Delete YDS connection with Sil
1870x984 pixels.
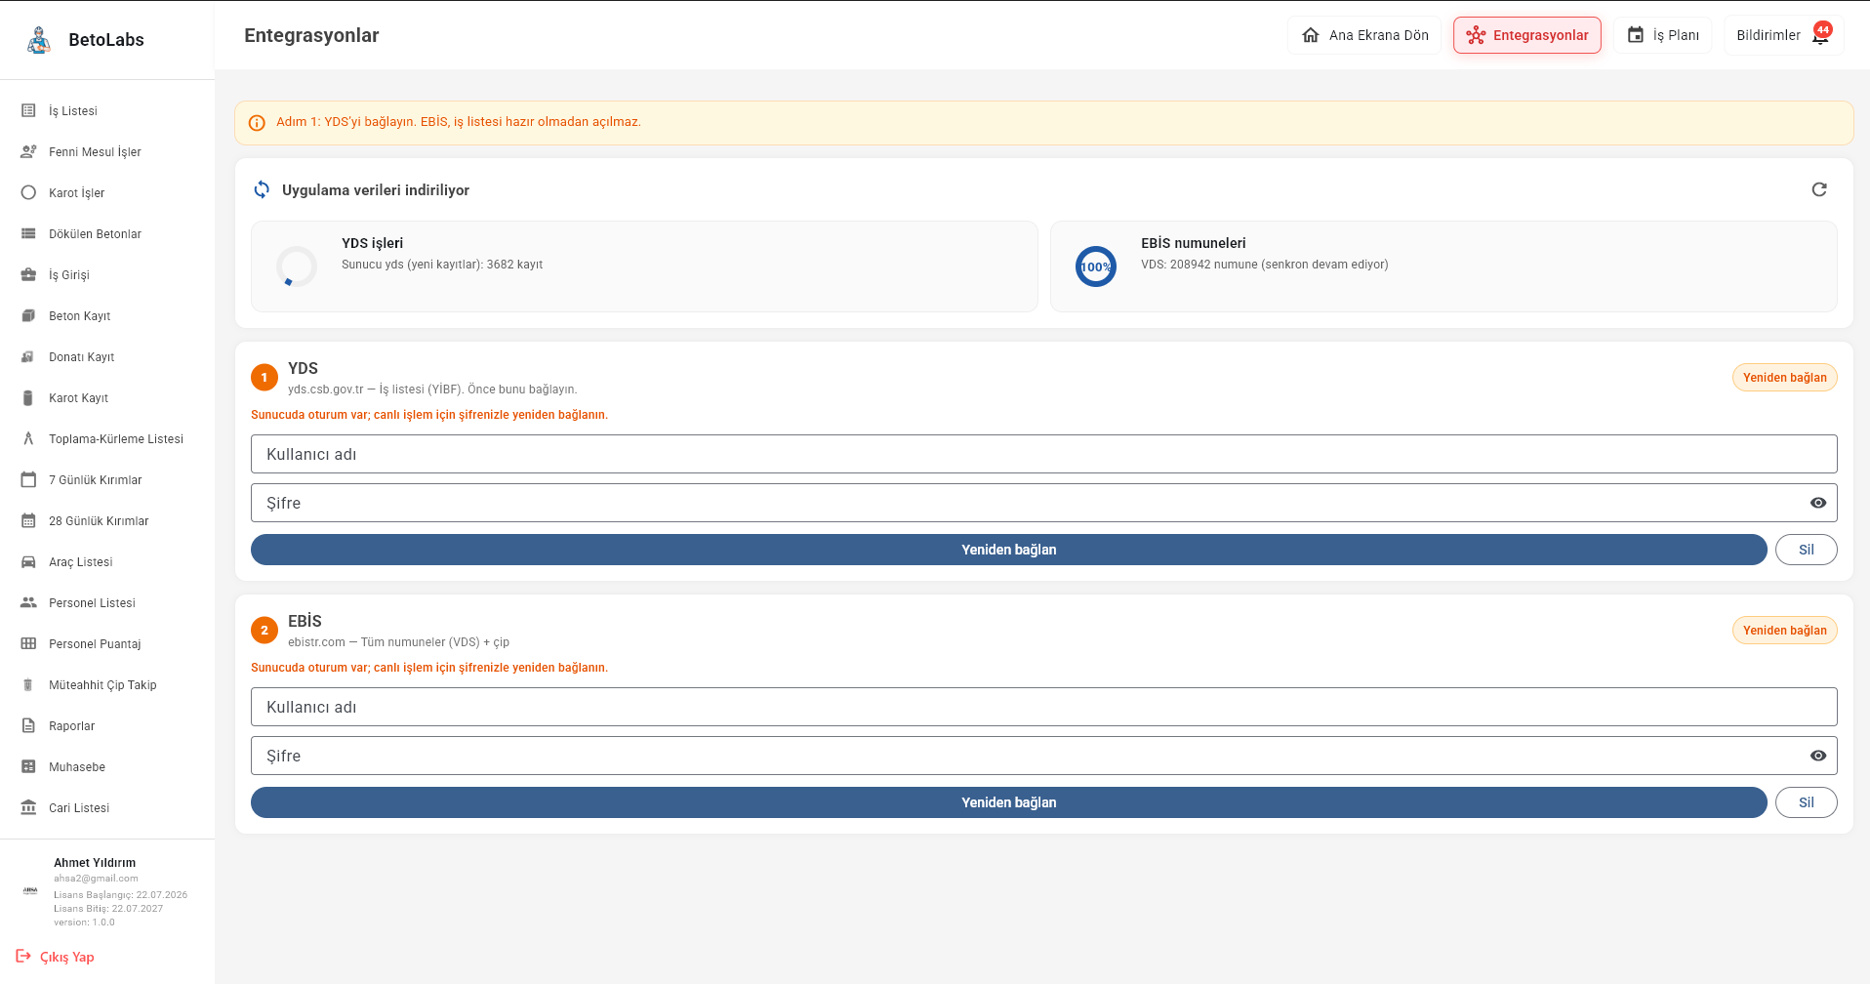pyautogui.click(x=1807, y=550)
